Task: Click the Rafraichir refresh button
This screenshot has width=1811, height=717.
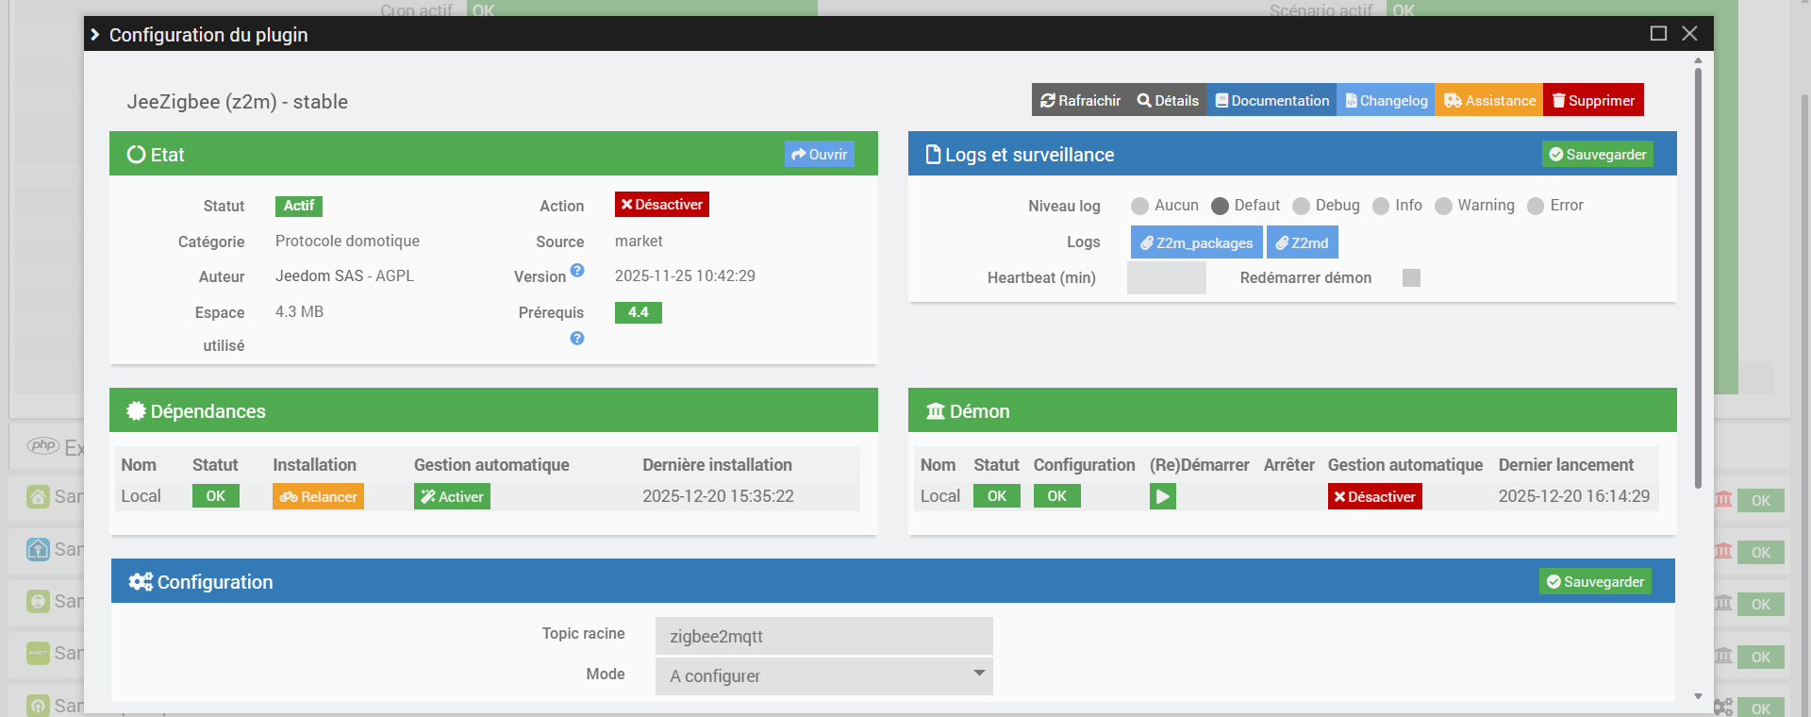Action: click(1080, 100)
